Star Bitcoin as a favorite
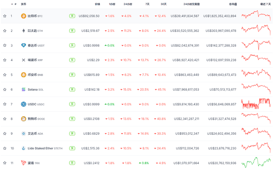 coord(5,16)
